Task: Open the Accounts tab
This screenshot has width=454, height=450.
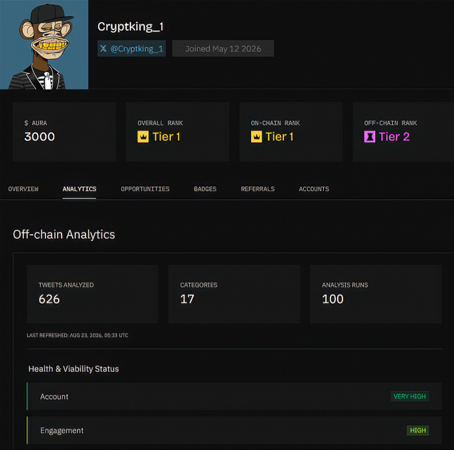Action: [314, 189]
